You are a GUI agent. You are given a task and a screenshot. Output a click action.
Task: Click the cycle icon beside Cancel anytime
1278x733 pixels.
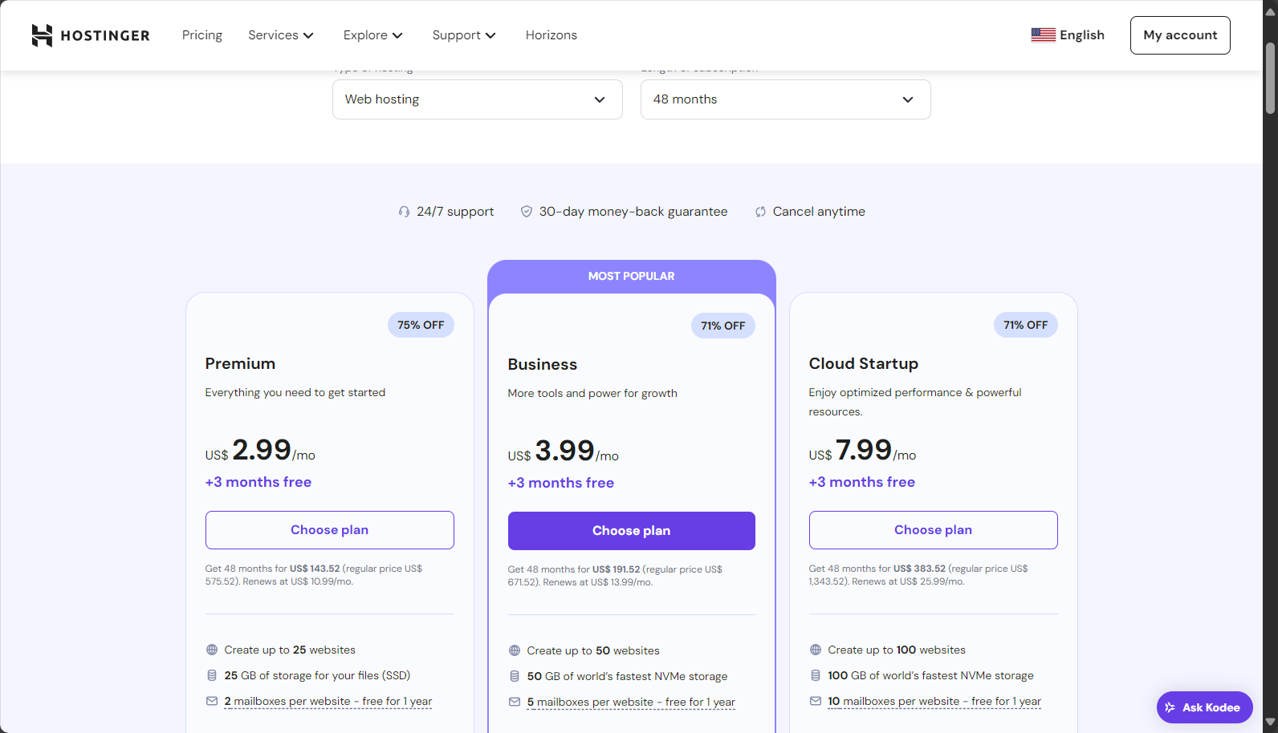[x=760, y=212]
